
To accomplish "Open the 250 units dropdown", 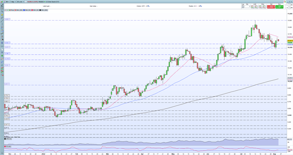I will coord(20,2).
